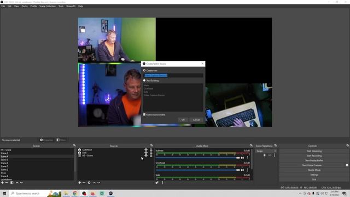
Task: Open source properties gear in Sources toolbar
Action: 89,183
